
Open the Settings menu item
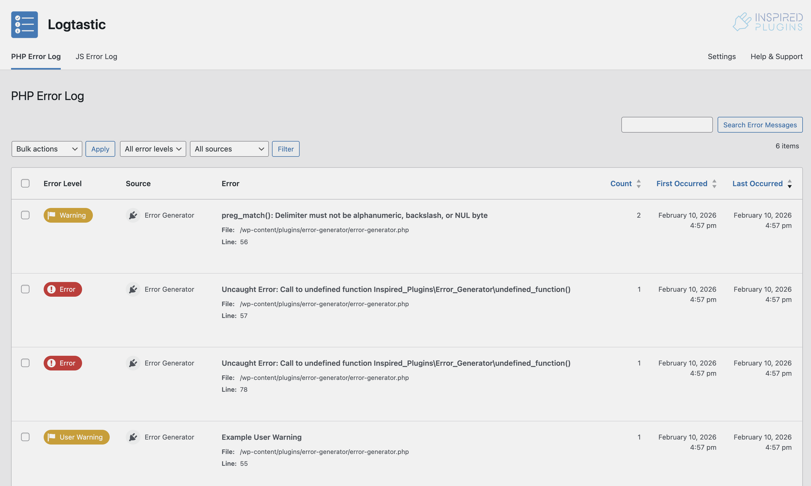(x=722, y=57)
